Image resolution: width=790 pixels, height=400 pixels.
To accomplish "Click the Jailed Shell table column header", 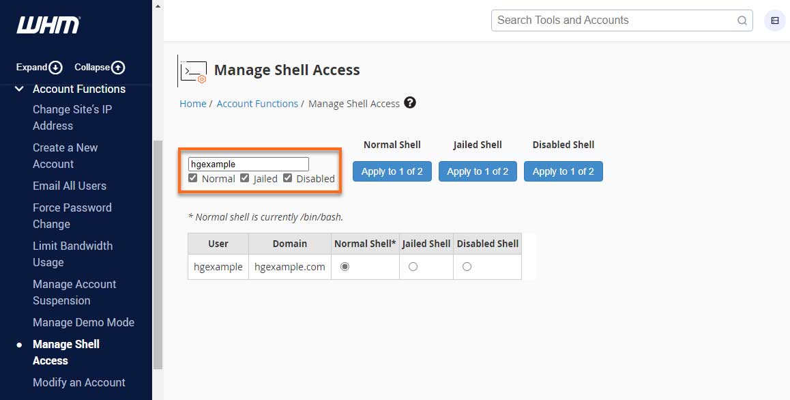I will point(426,244).
